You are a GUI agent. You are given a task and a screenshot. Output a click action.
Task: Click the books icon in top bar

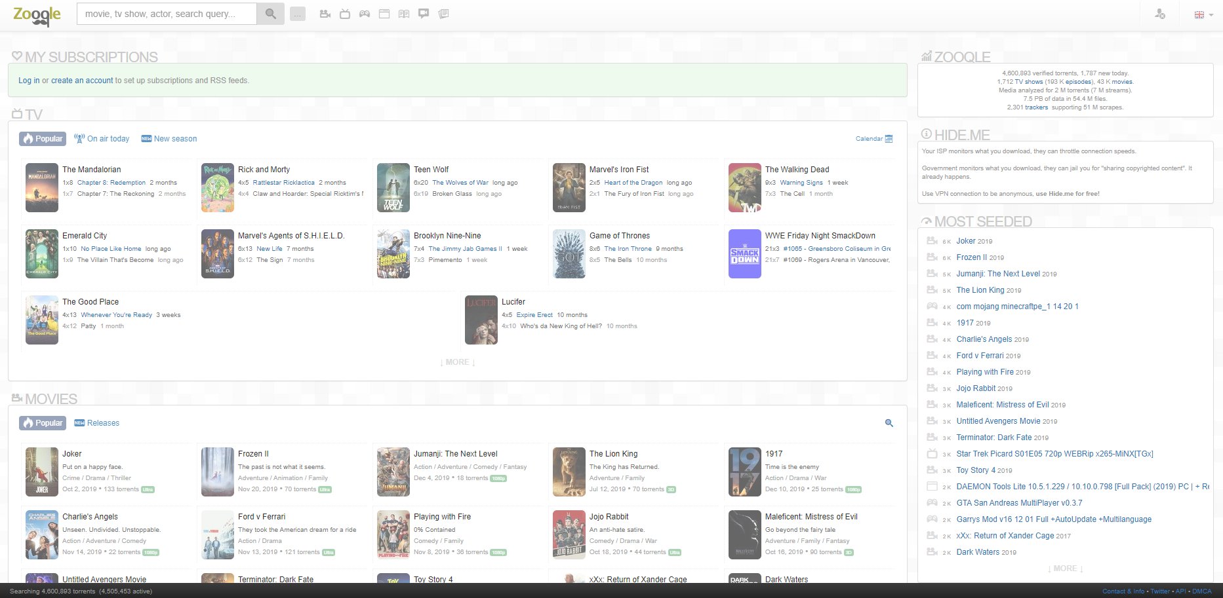[x=404, y=14]
